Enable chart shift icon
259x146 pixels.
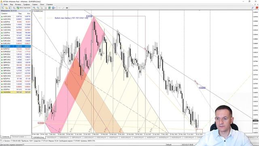point(46,8)
